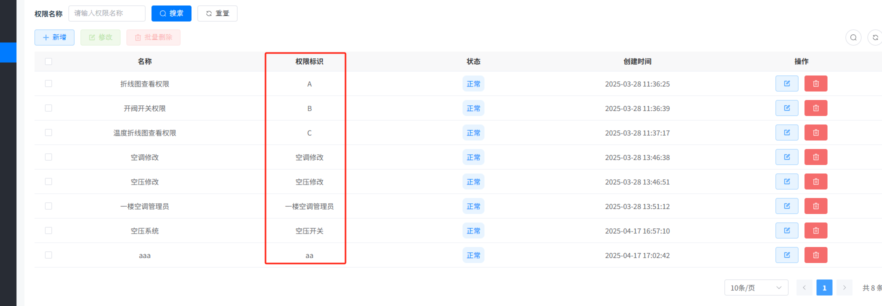This screenshot has height=306, width=882.
Task: Edit the 折线图查看权限 row
Action: point(786,83)
